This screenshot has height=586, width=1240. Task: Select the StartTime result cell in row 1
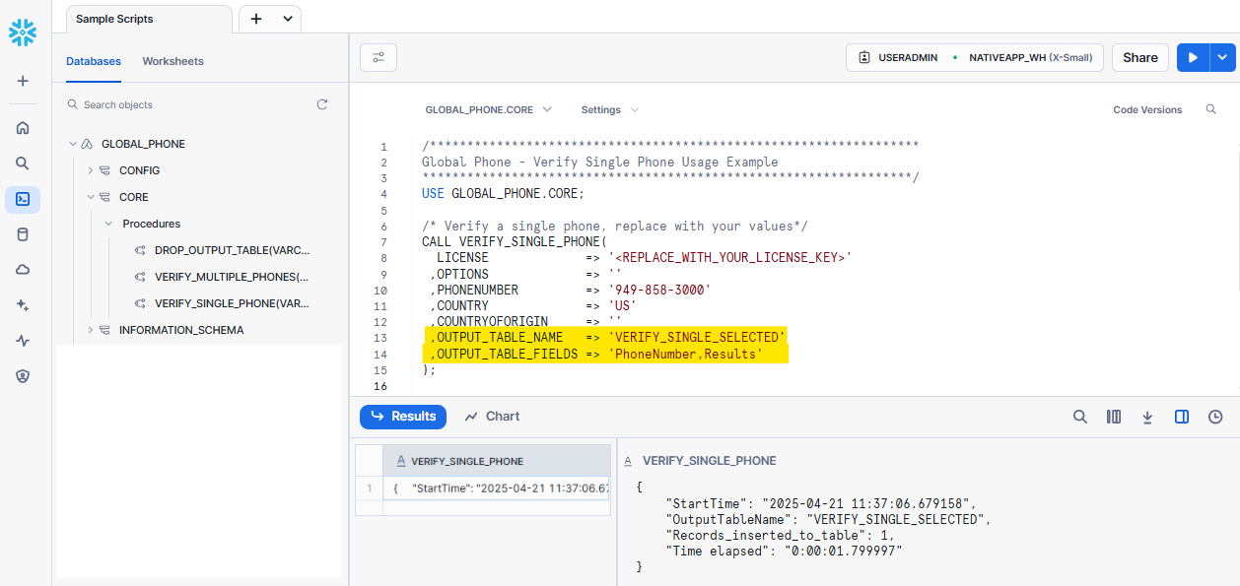[497, 488]
